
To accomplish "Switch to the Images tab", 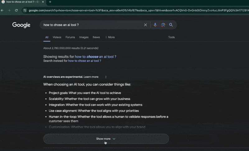I will pos(84,37).
